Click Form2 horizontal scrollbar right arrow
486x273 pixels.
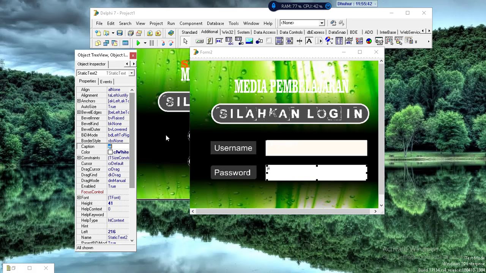[x=376, y=211]
